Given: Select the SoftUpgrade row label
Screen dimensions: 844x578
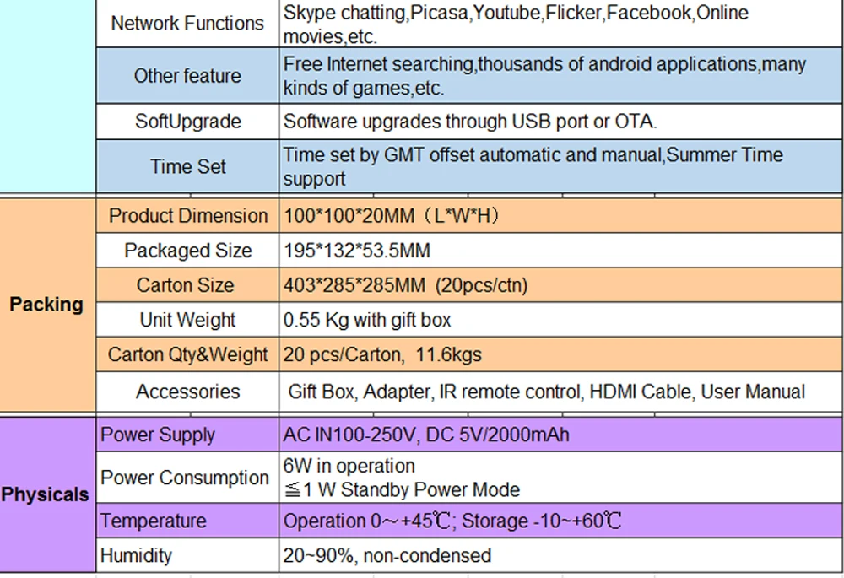Looking at the screenshot, I should coord(187,122).
